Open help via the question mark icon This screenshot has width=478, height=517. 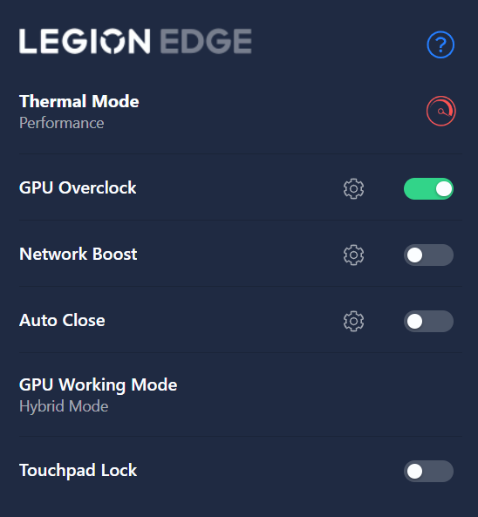point(440,44)
